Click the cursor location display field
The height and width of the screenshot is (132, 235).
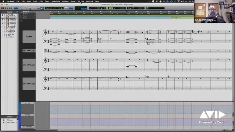pyautogui.click(x=97, y=8)
